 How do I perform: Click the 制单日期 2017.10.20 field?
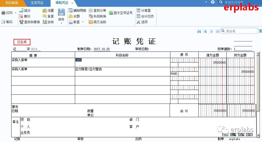click(102, 49)
